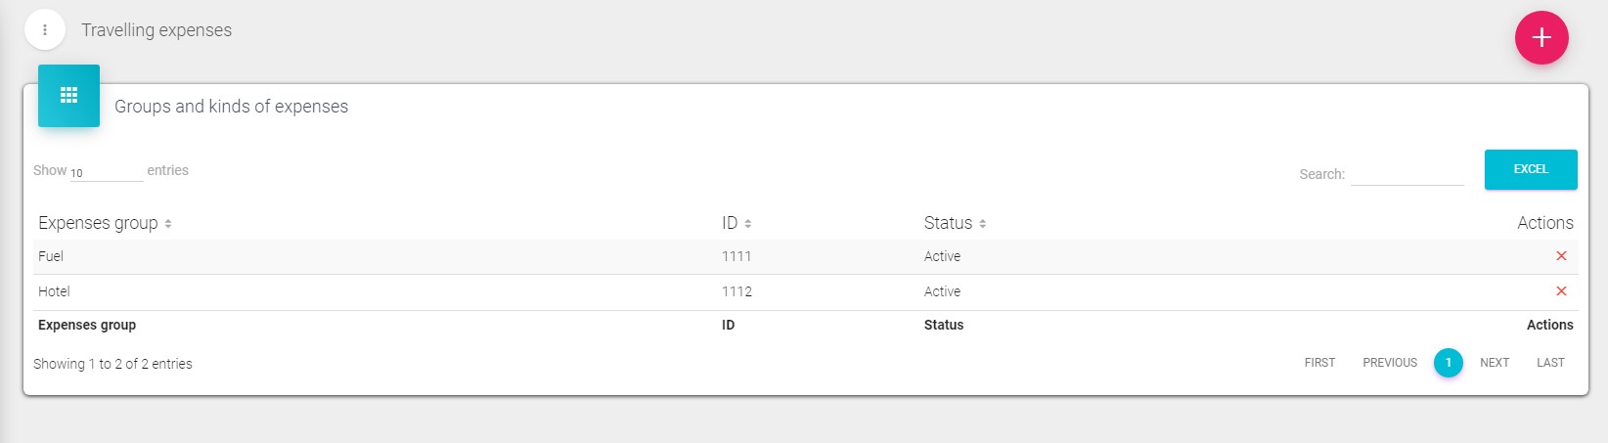Screen dimensions: 1608x443
Task: Focus the Search input field
Action: [1407, 174]
